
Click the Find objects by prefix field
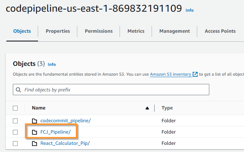pos(111,90)
